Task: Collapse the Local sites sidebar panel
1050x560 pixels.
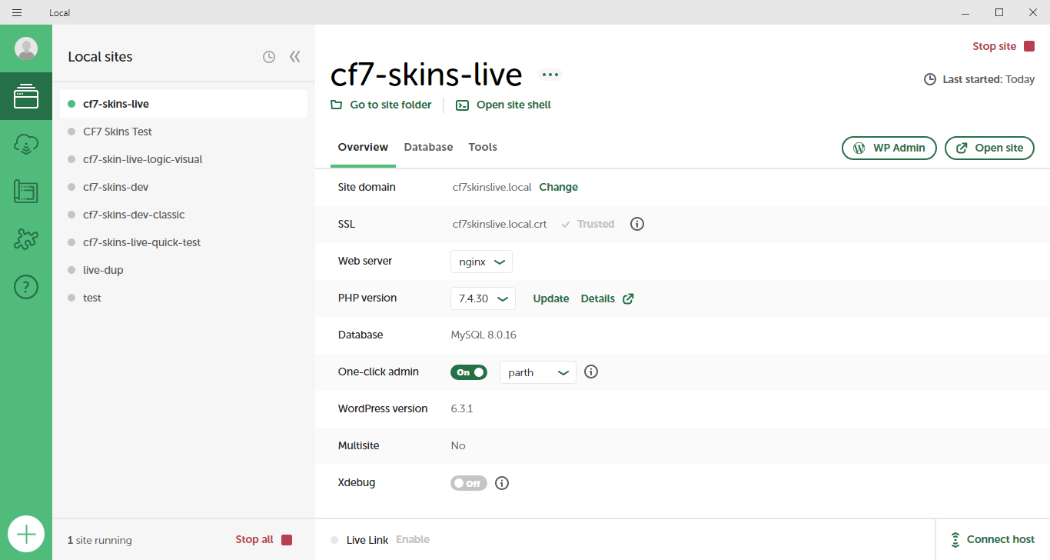Action: point(294,57)
